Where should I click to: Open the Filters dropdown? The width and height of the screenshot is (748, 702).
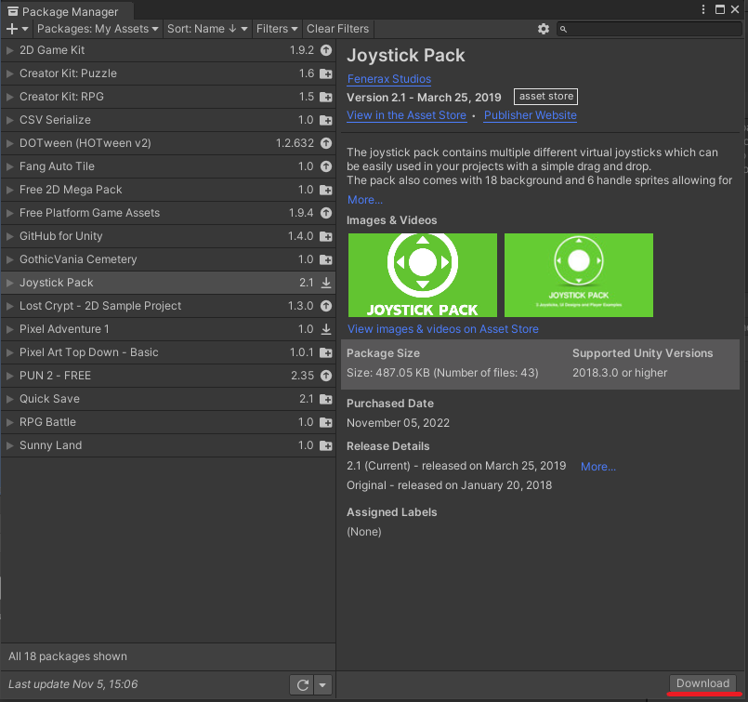click(276, 29)
